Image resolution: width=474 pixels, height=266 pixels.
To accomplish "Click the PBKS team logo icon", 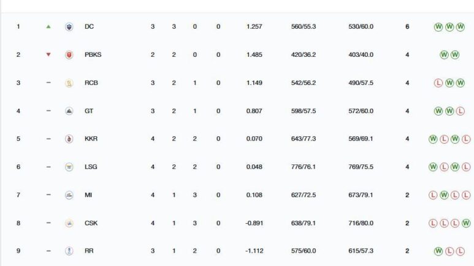I will pyautogui.click(x=69, y=55).
